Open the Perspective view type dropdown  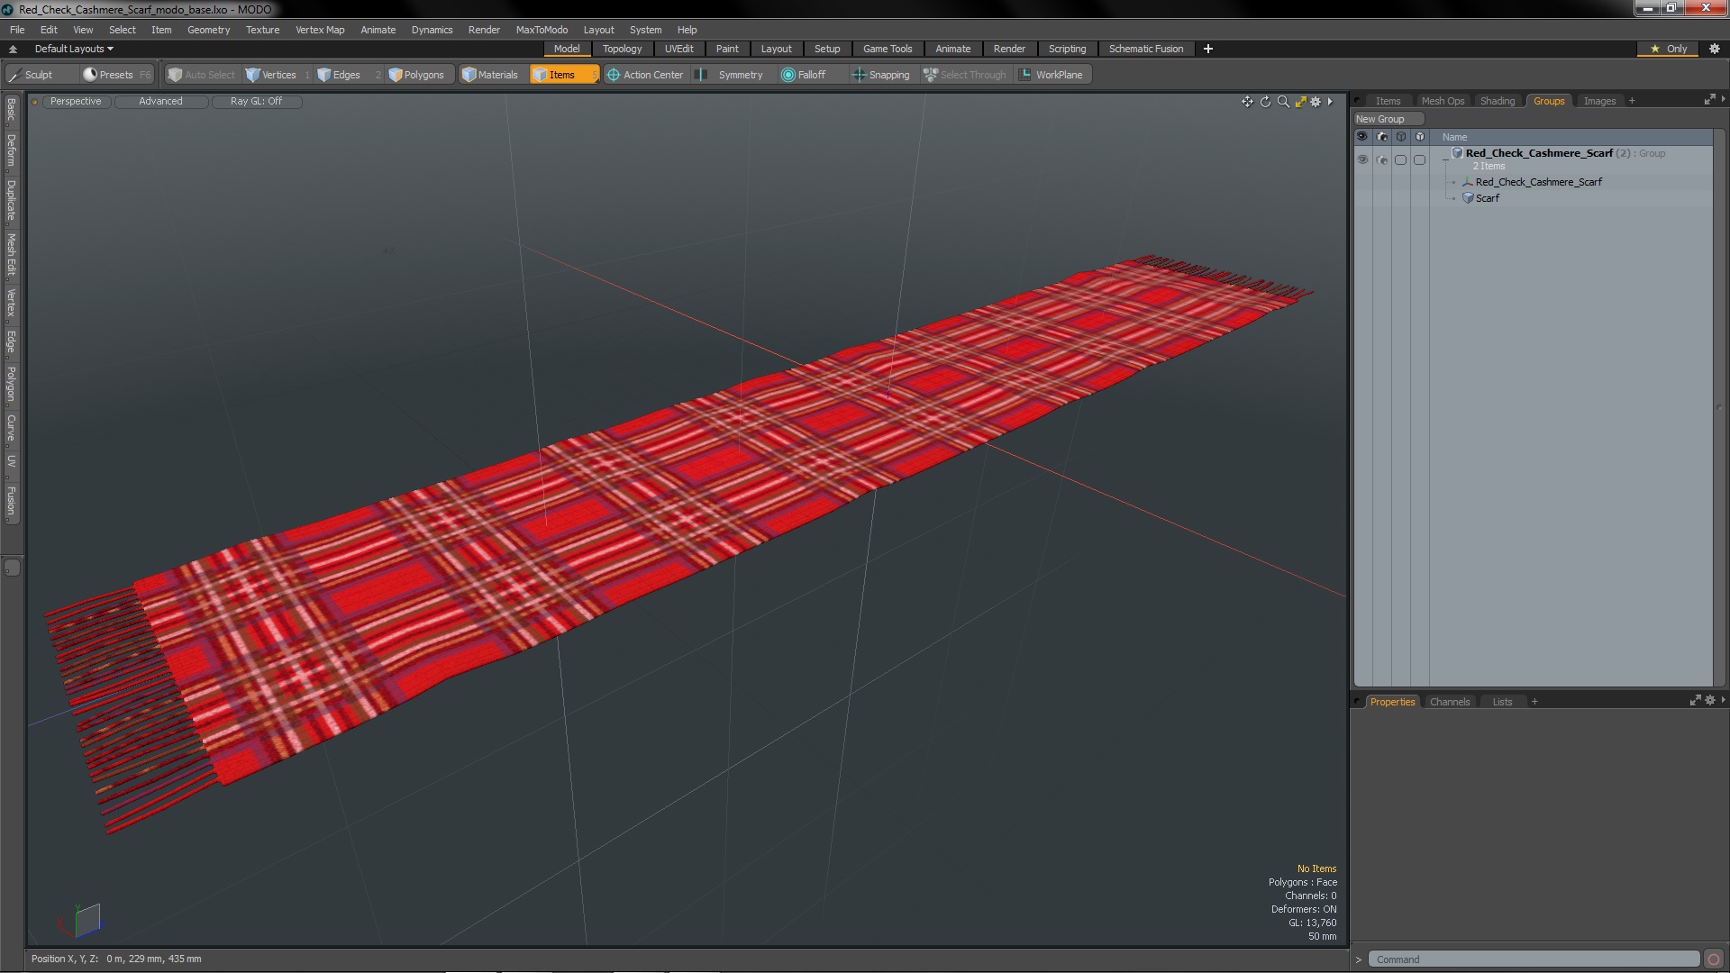(76, 101)
